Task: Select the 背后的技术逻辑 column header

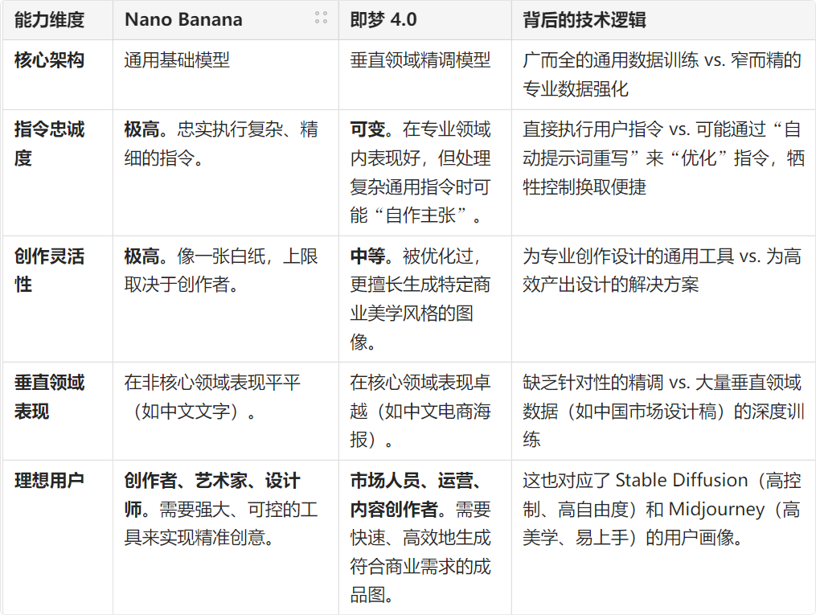Action: click(x=663, y=20)
